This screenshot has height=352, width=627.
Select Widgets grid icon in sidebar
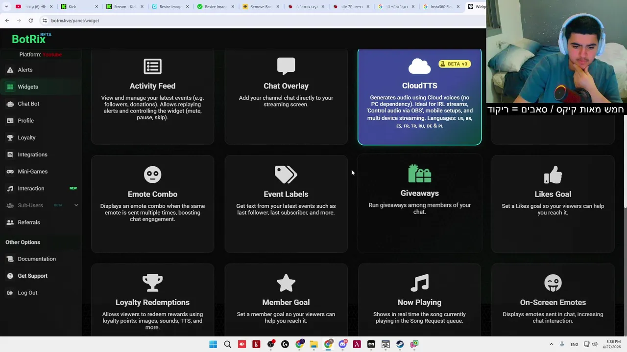click(10, 87)
